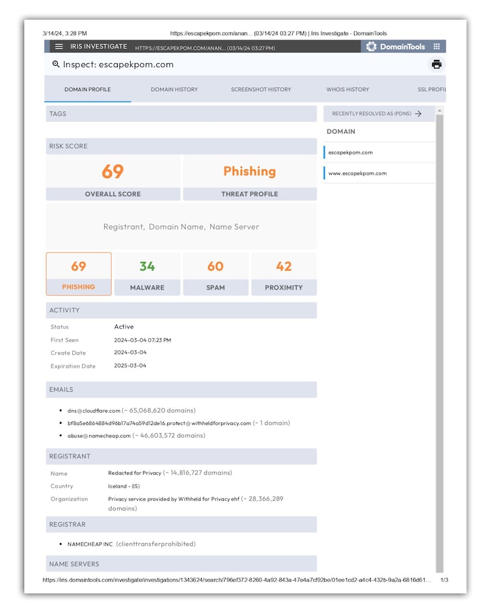Click the dns@cloudflare.com email entry
Screen dimensions: 488x616
coord(94,411)
